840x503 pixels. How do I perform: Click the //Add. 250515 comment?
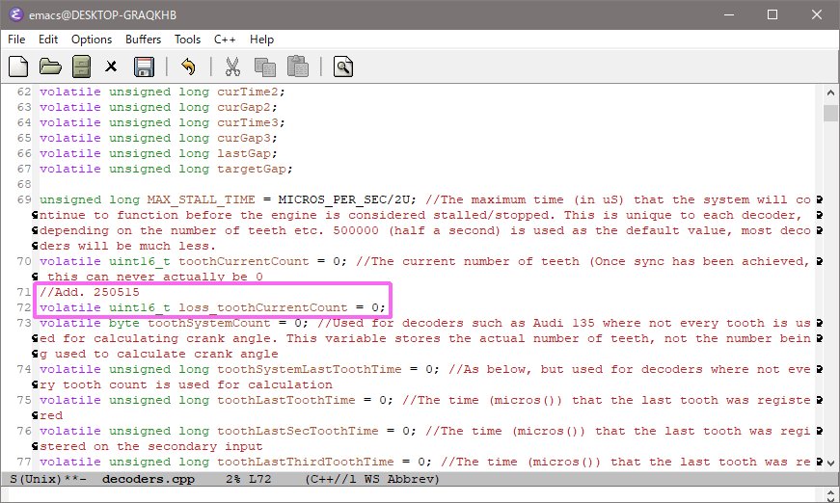click(90, 292)
